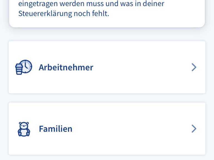214x160 pixels.
Task: Select the Familien card
Action: pyautogui.click(x=107, y=129)
